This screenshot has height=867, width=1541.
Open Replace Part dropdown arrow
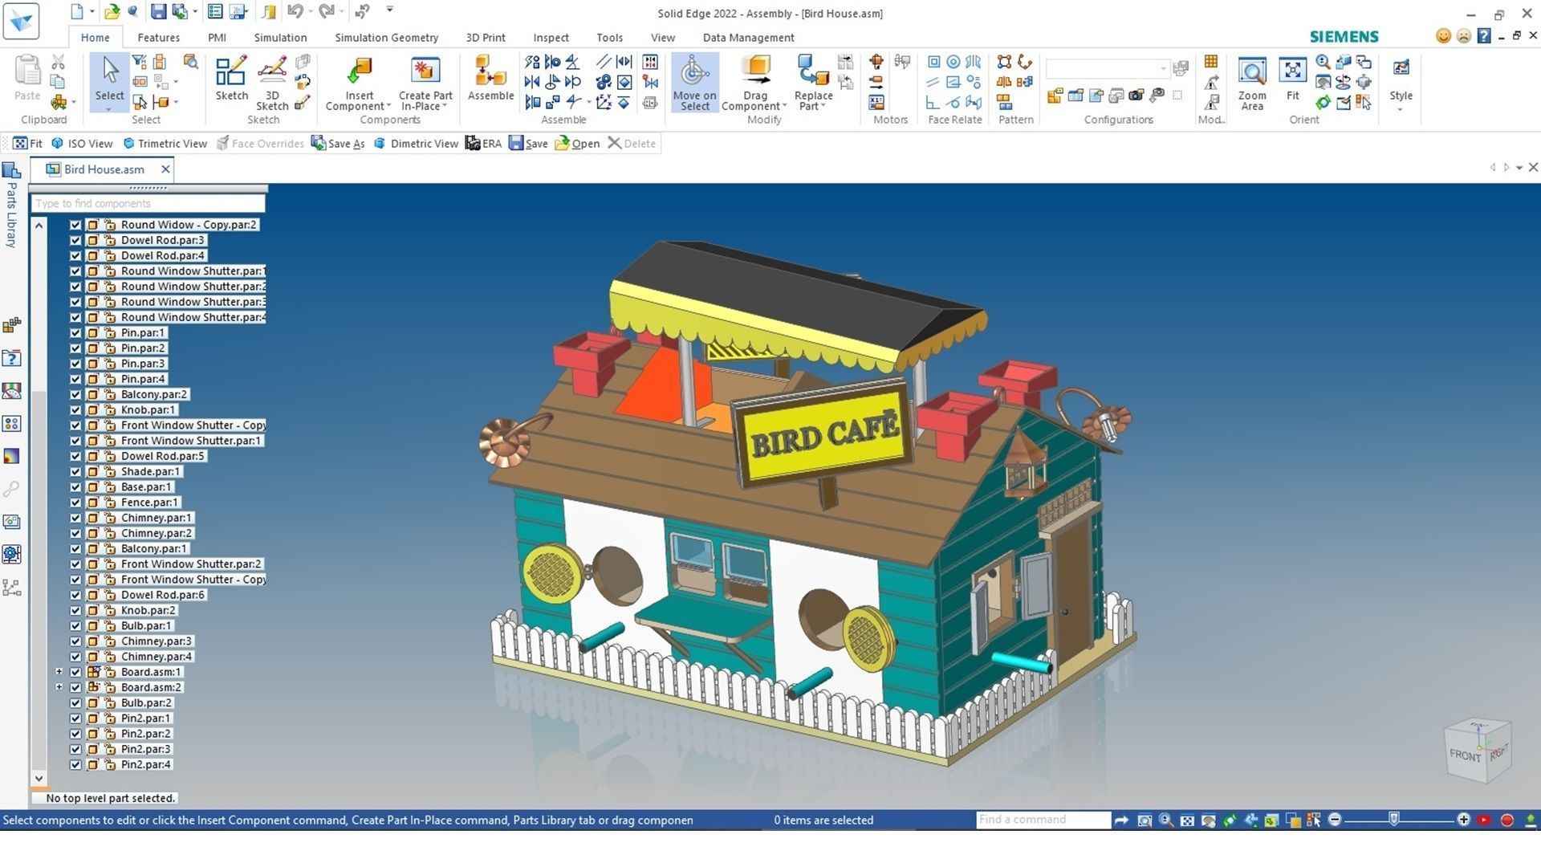coord(823,106)
